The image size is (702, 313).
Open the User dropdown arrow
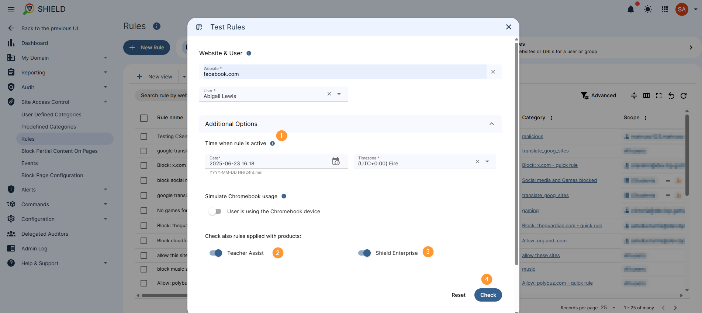click(339, 94)
